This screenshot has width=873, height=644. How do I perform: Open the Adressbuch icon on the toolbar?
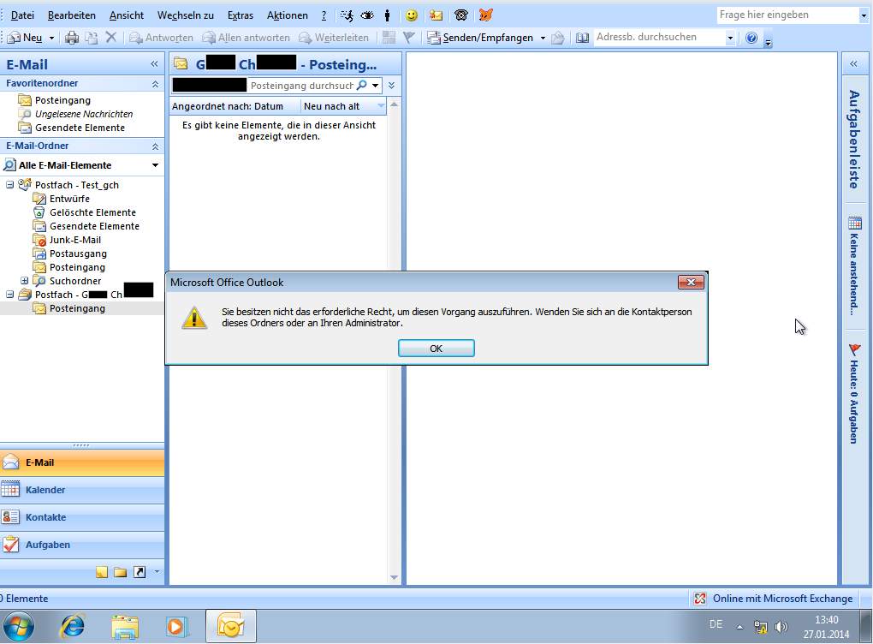583,37
